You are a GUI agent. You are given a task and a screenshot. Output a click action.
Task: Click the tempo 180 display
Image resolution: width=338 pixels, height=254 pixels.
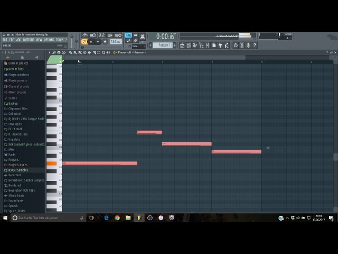116,41
